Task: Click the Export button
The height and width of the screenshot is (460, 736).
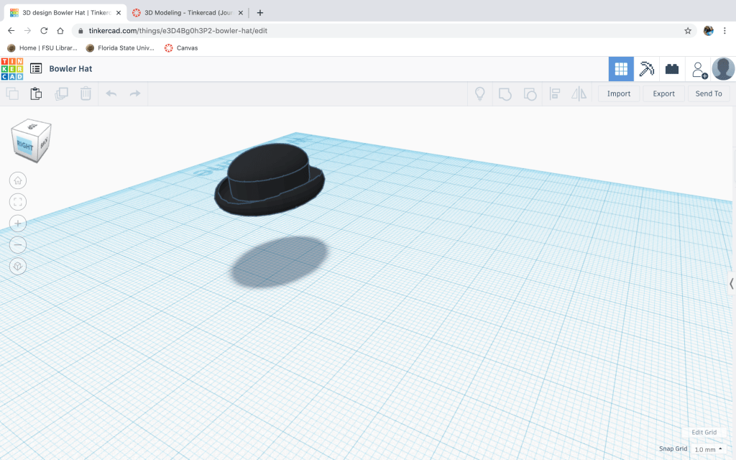Action: coord(663,93)
